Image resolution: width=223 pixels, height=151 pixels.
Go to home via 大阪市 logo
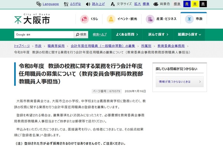click(32, 19)
